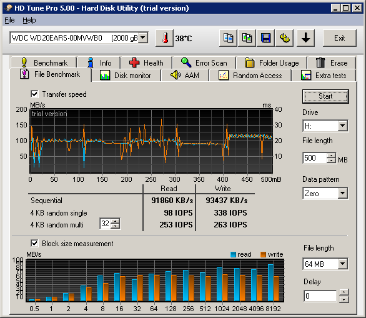Open the Health tab
The width and height of the screenshot is (366, 318).
pos(146,63)
